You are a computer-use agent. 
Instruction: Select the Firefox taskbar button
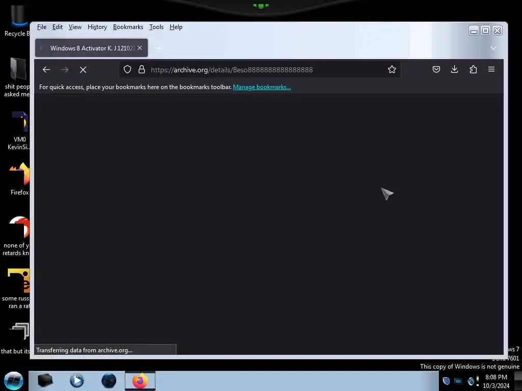click(140, 381)
